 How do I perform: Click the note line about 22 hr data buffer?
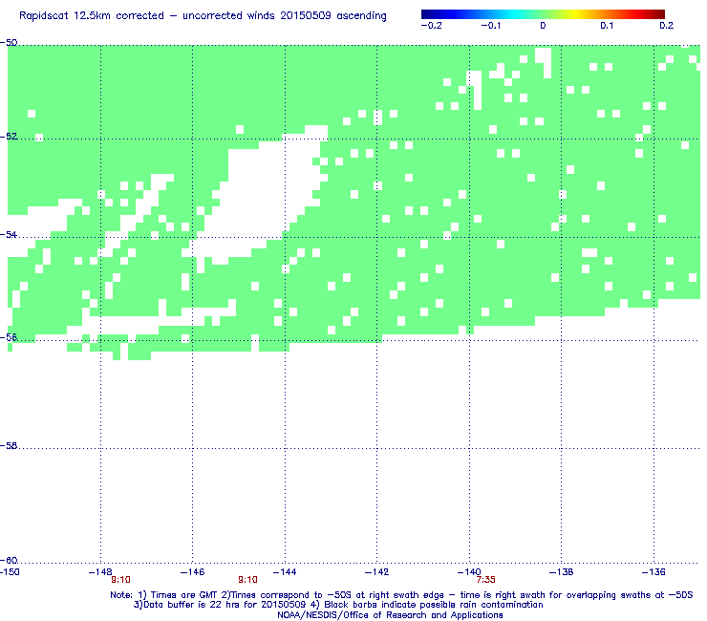click(338, 605)
